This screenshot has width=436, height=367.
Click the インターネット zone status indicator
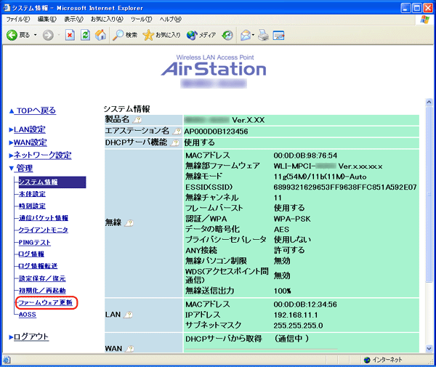click(x=383, y=360)
